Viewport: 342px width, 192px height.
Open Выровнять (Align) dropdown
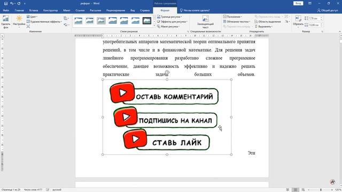(x=263, y=27)
